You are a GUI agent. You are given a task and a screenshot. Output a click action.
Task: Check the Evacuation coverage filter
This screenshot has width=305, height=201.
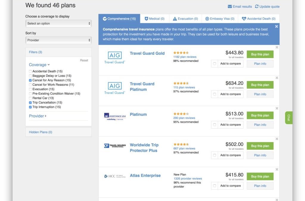30,89
